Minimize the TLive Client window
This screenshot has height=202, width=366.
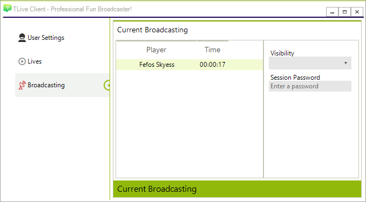[332, 12]
